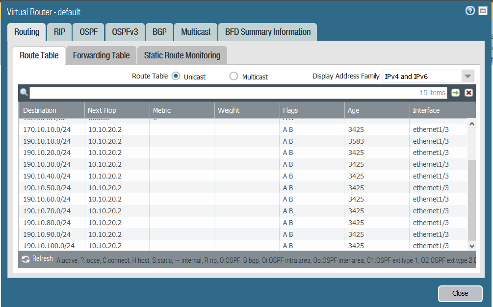
Task: Click the green arrow apply filter icon
Action: pyautogui.click(x=455, y=93)
